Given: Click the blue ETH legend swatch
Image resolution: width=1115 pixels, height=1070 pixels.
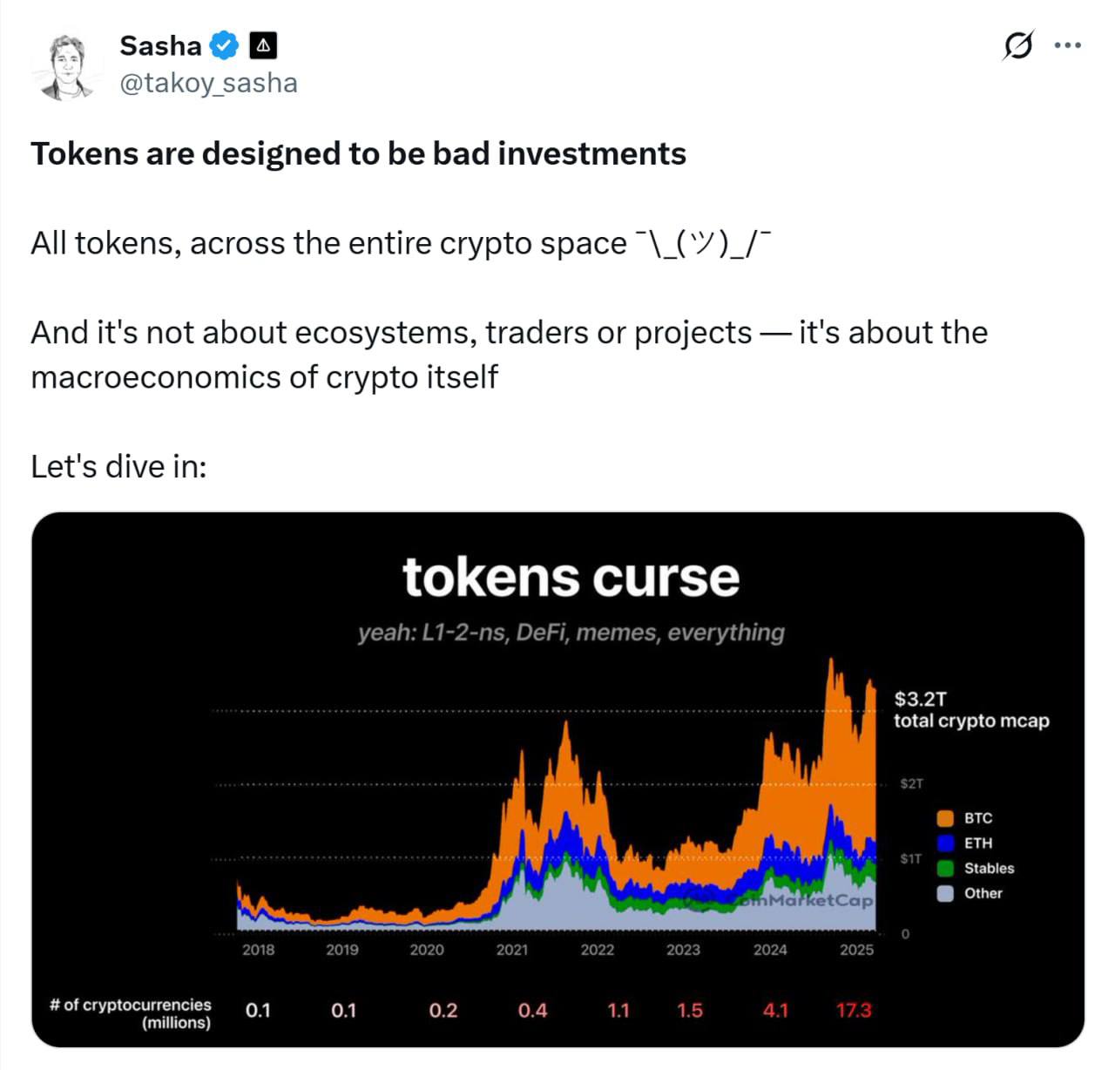Looking at the screenshot, I should [x=945, y=843].
